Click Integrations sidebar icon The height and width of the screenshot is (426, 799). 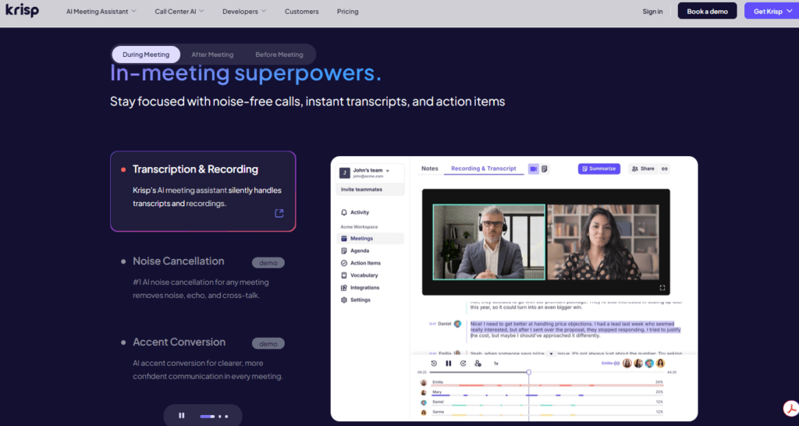344,287
